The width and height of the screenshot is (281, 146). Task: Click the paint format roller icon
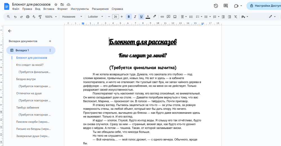point(40,17)
